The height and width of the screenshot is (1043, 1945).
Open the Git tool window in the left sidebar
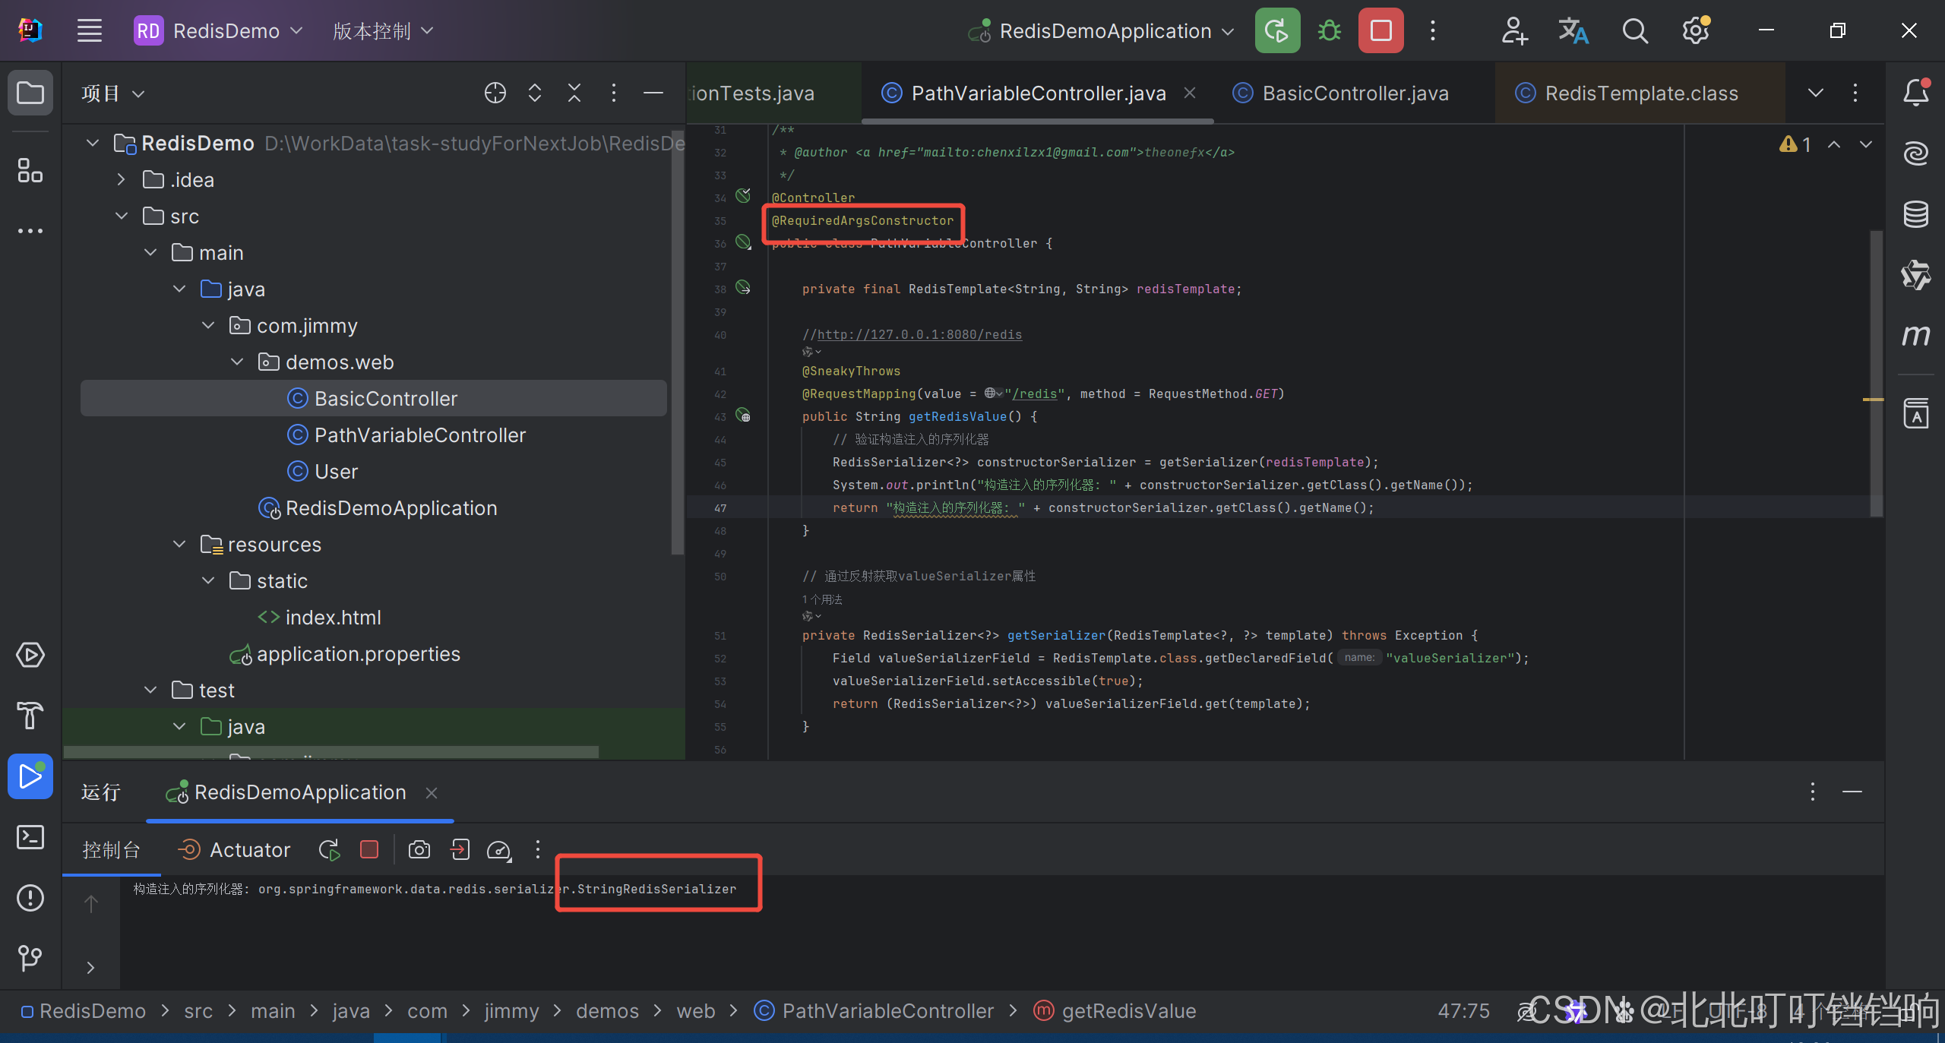pos(30,958)
